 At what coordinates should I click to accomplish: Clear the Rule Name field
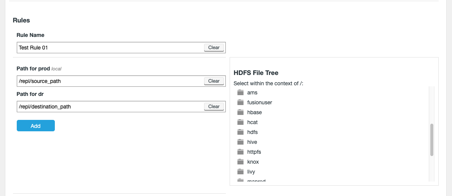[x=214, y=48]
